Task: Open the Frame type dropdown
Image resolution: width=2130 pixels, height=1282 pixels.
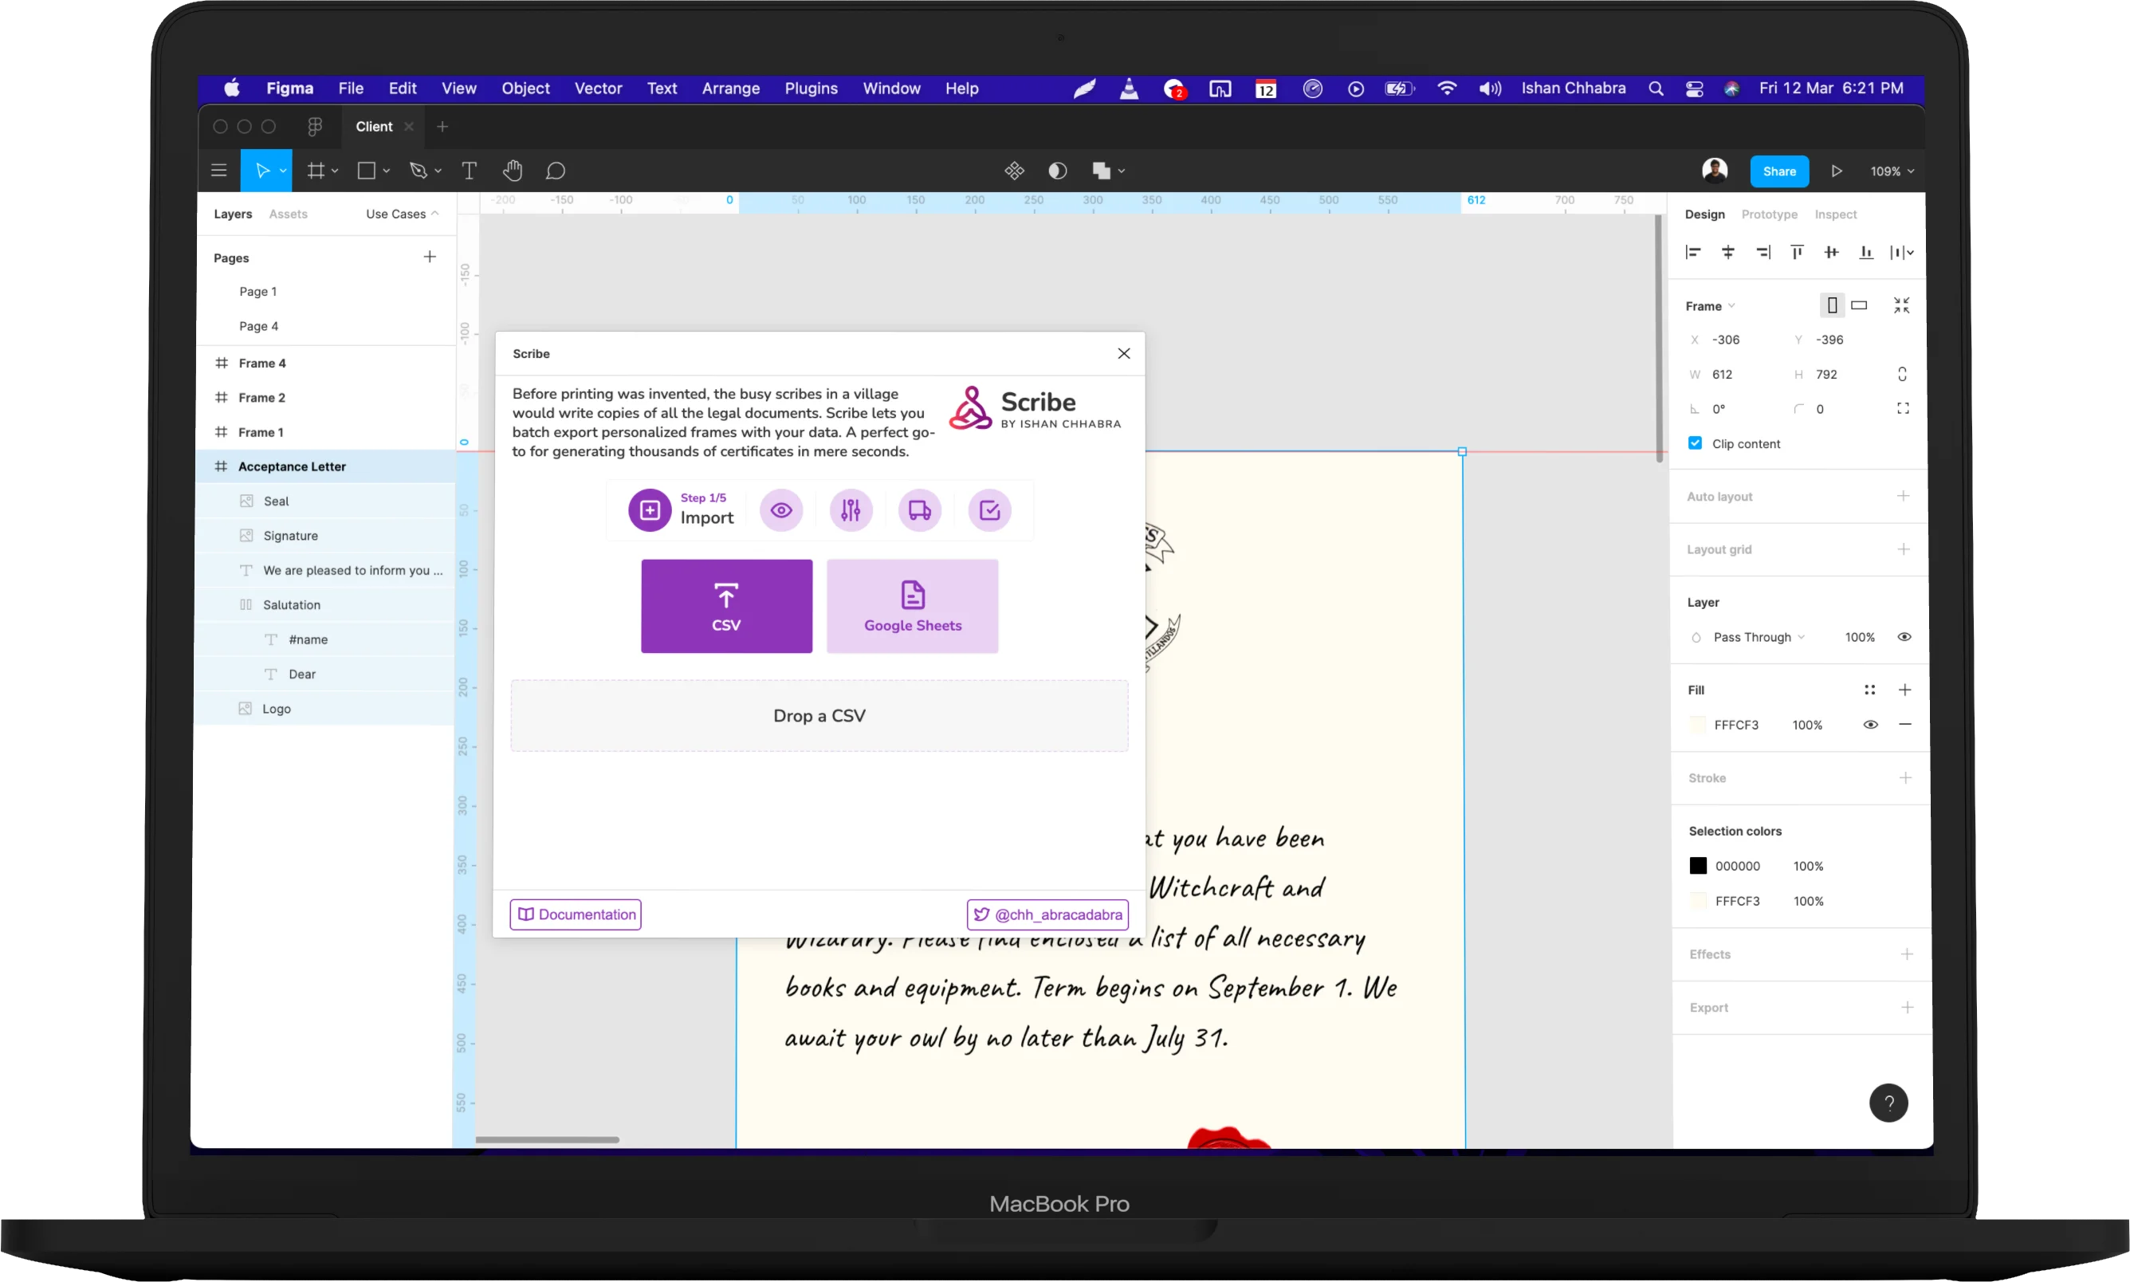Action: tap(1710, 307)
